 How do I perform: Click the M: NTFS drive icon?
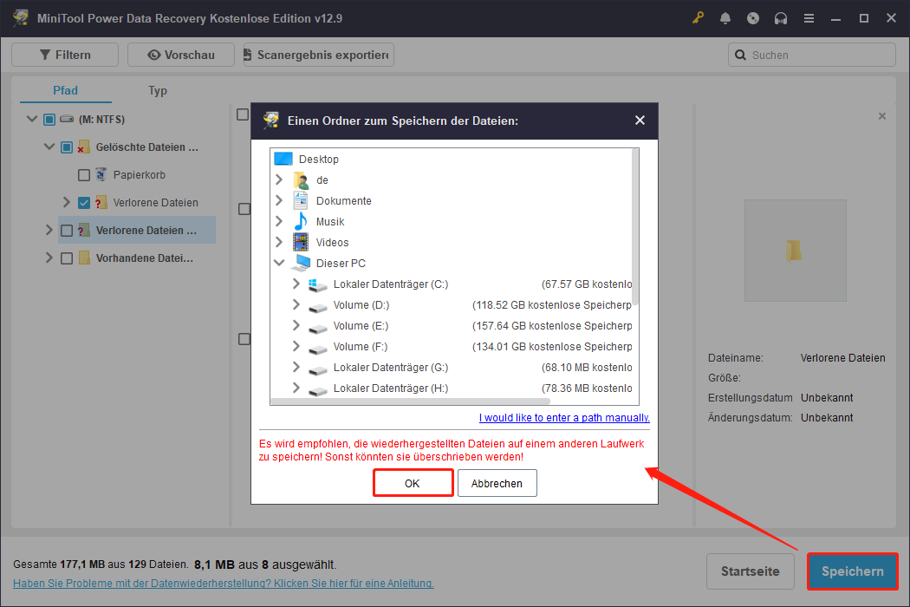pos(67,119)
